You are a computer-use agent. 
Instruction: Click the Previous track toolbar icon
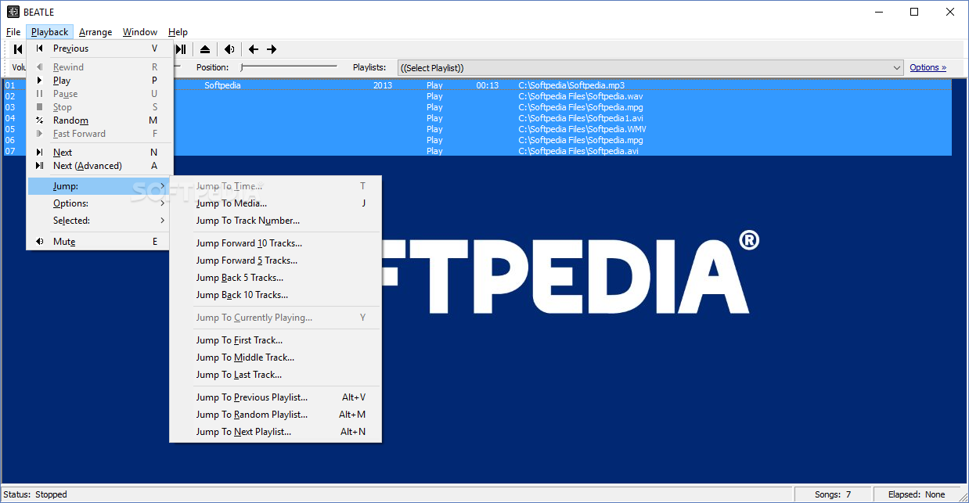[17, 49]
